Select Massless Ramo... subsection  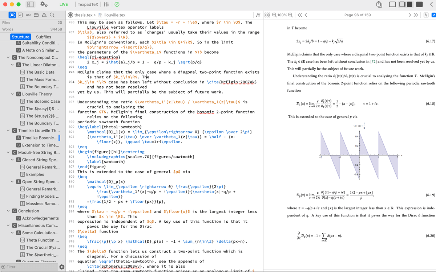click(39, 203)
